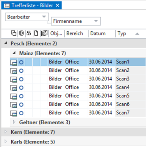
Task: Select the Scan2 type cell
Action: [130, 70]
